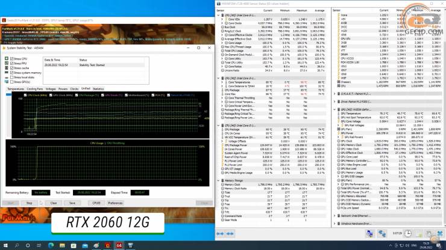Click HWiNFO left-right arrows expand button
The height and width of the screenshot is (250, 446).
click(220, 234)
